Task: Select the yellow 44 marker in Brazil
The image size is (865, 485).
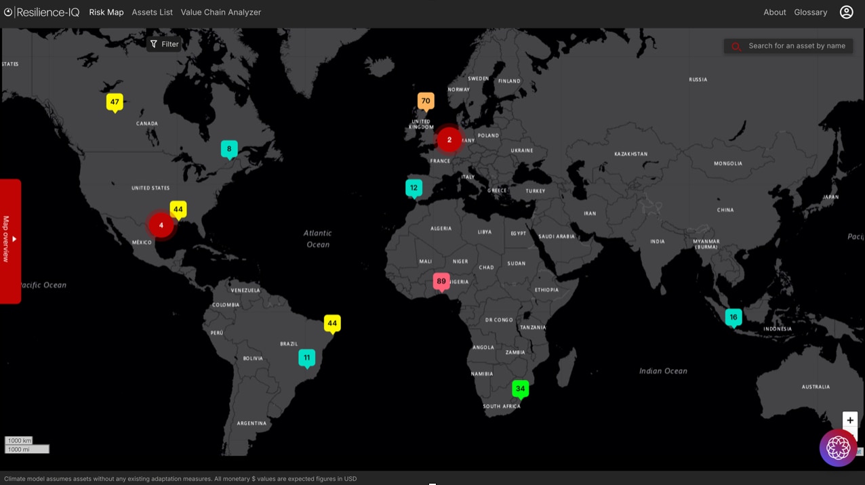Action: [x=332, y=324]
